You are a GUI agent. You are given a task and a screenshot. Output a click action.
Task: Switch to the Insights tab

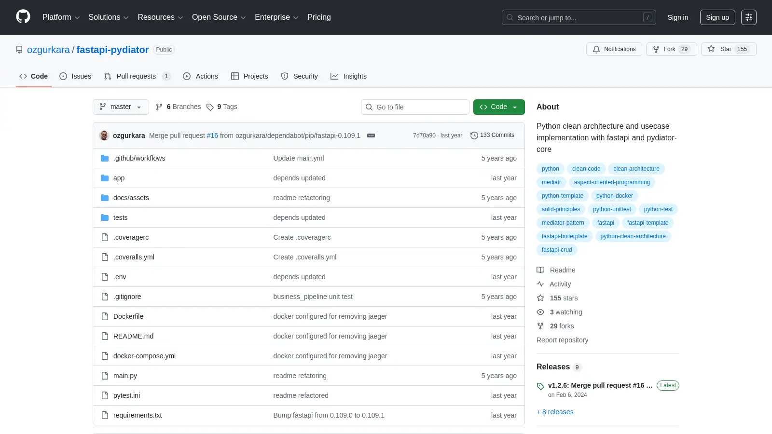[348, 76]
